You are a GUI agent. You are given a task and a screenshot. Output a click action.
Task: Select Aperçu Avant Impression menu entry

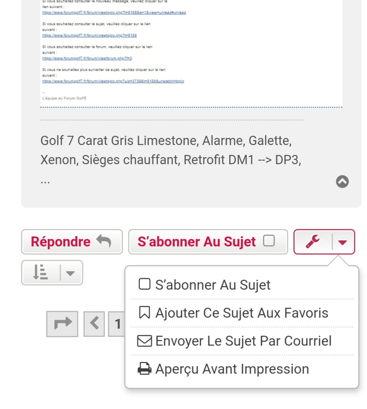point(241,369)
